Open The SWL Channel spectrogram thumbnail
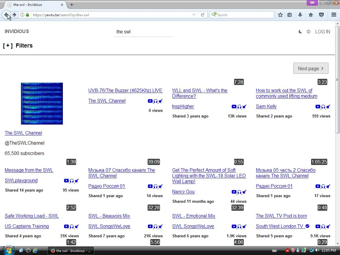Image resolution: width=340 pixels, height=255 pixels. (x=42, y=103)
